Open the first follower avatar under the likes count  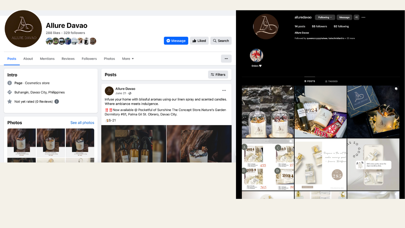coord(49,41)
